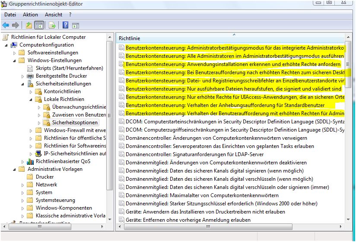Select the Sicherheitsoptionen tree item
356x242 pixels.
pos(75,123)
